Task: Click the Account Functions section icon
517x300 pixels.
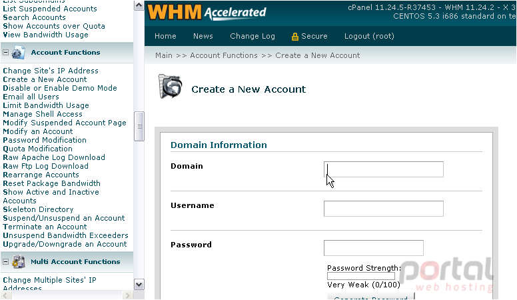Action: pyautogui.click(x=18, y=53)
